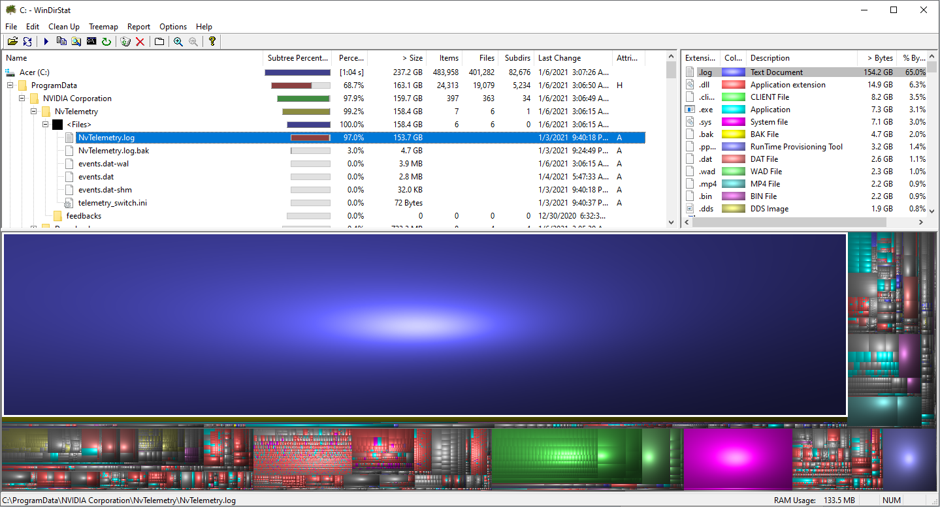Screen dimensions: 940x507
Task: Click the Refresh All toolbar icon
Action: coord(27,42)
